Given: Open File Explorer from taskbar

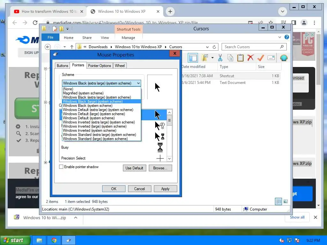Looking at the screenshot, I should (x=39, y=241).
